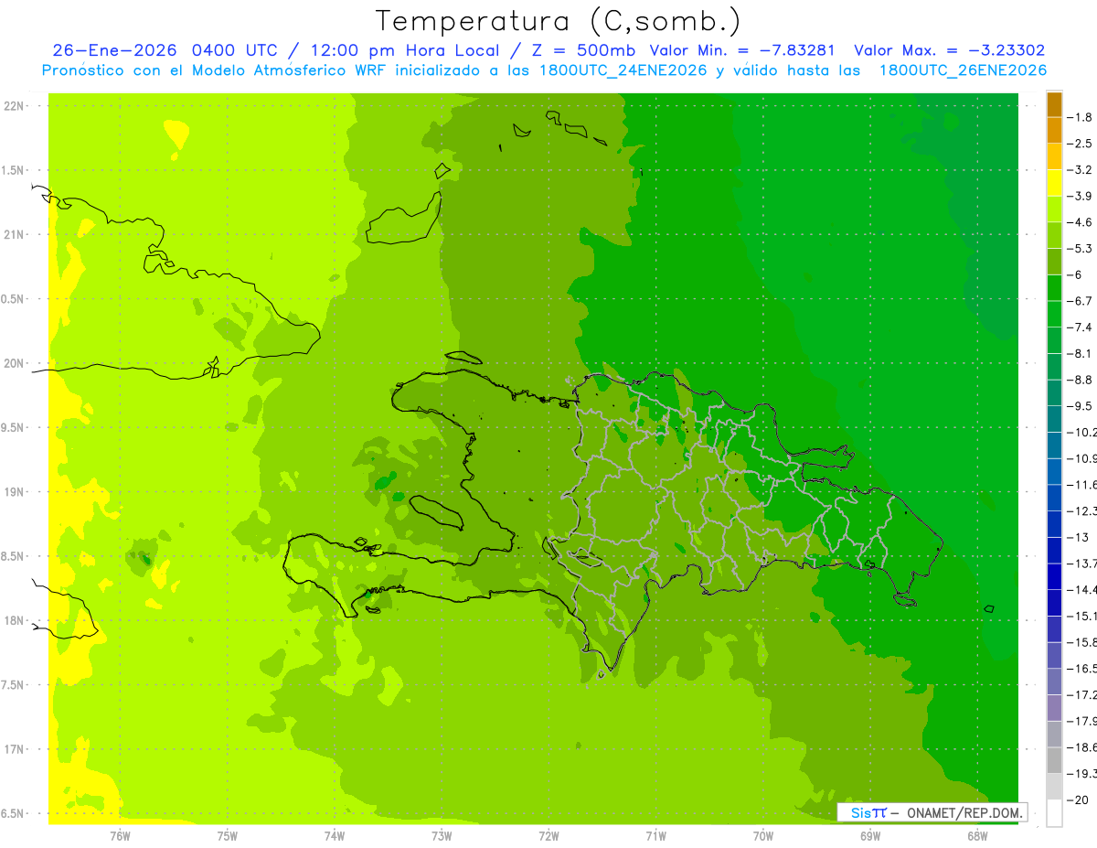Screen dimensions: 1097x848
Task: Click the "-3.9" colorbar value
Action: (1080, 196)
